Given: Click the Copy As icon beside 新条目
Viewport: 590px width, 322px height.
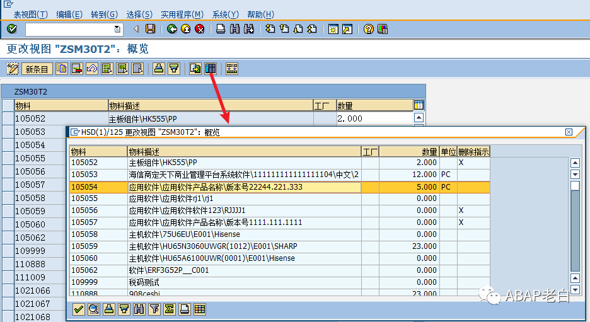Looking at the screenshot, I should (x=62, y=69).
